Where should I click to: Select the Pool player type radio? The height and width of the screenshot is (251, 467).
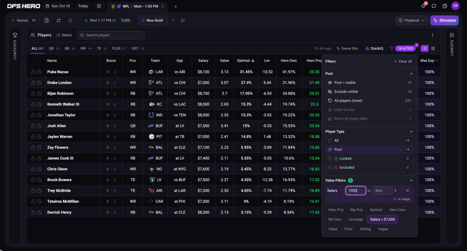[330, 149]
